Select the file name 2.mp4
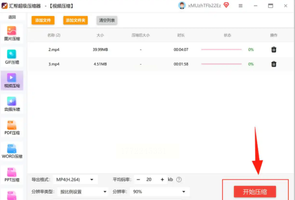295x200 pixels. point(54,50)
